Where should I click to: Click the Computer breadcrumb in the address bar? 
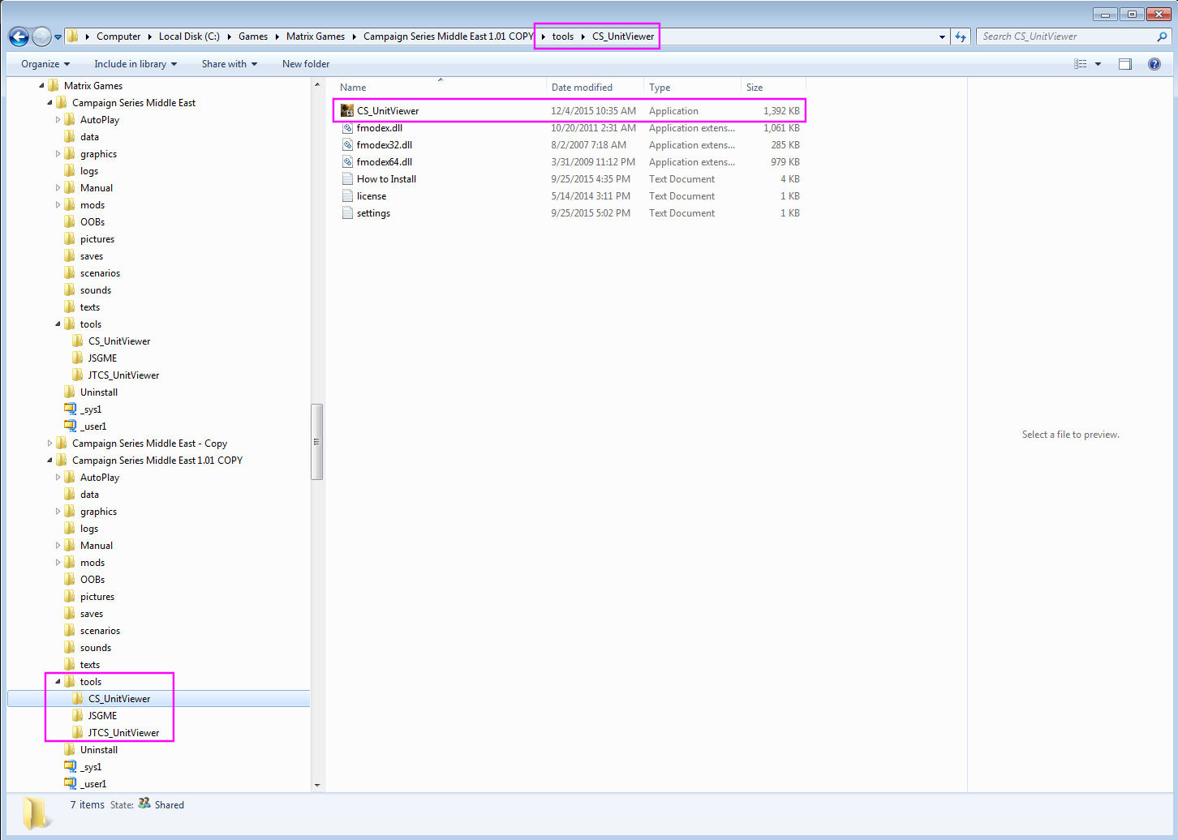pyautogui.click(x=118, y=36)
